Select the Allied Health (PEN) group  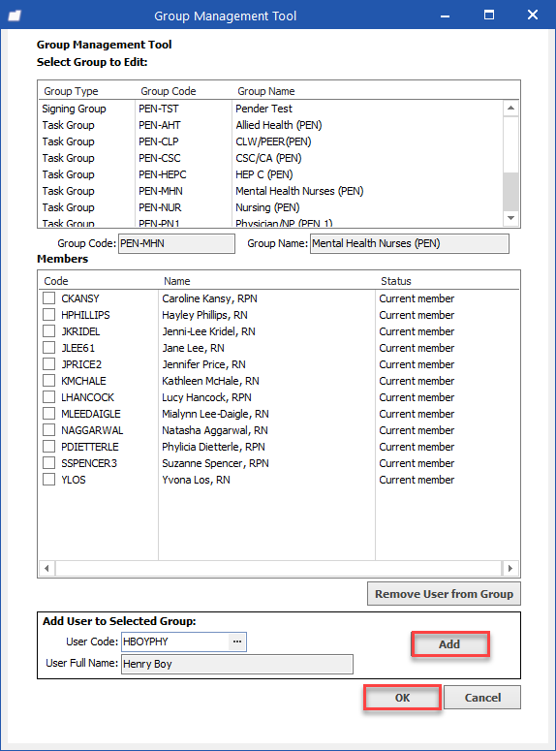(271, 125)
